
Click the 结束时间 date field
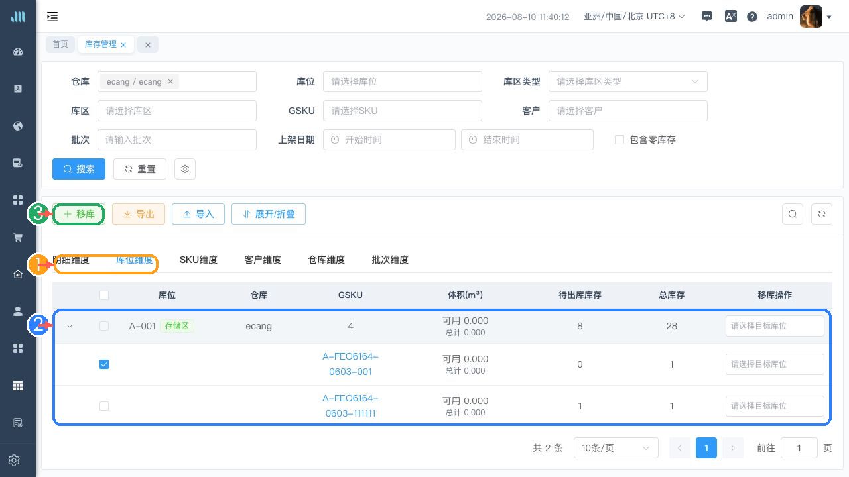(527, 140)
